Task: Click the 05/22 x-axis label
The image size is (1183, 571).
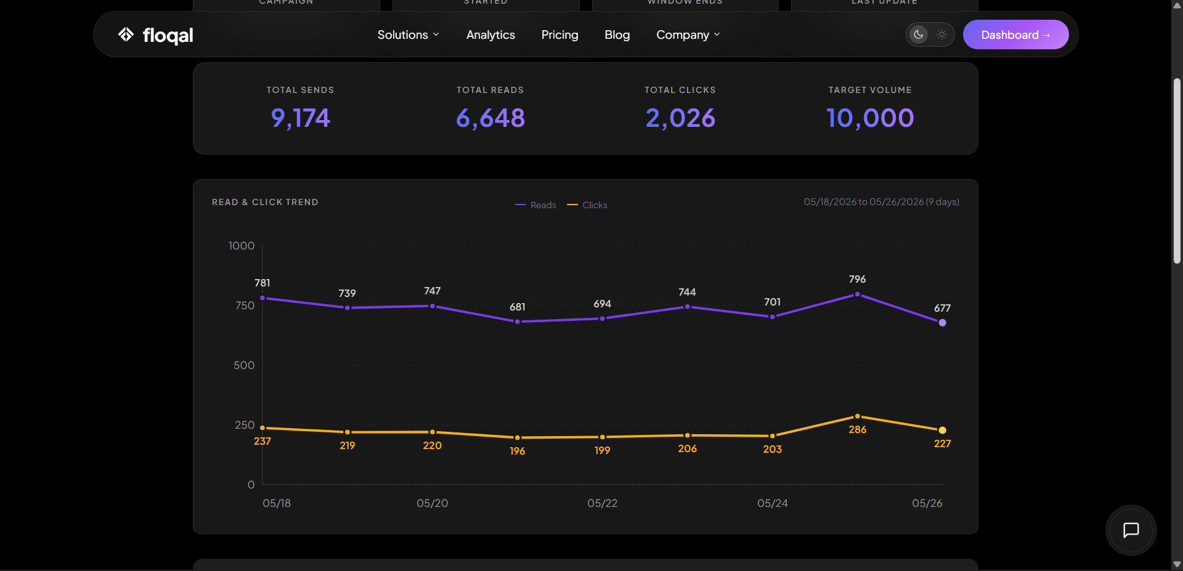Action: tap(603, 503)
